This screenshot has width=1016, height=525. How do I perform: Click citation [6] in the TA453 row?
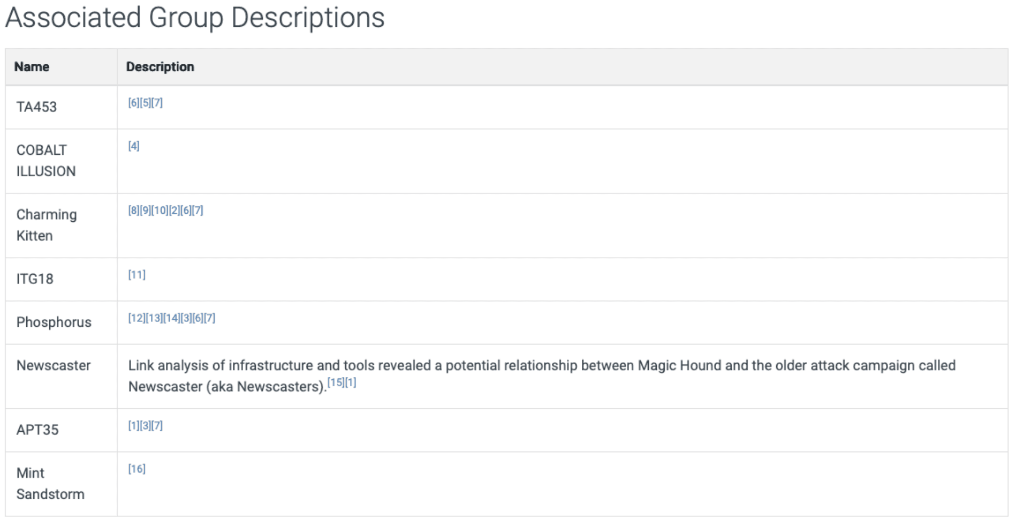coord(133,103)
